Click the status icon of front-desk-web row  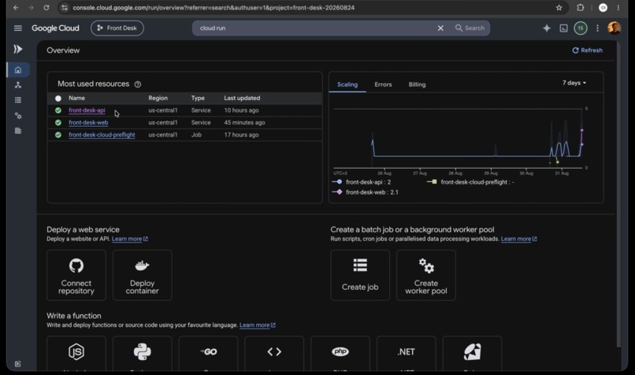pos(58,122)
